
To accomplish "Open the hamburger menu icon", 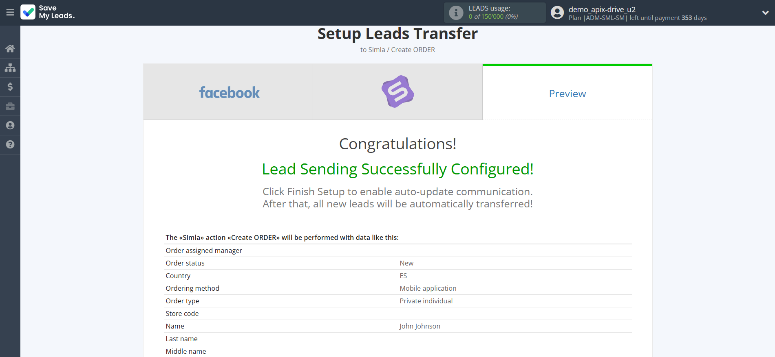I will point(10,13).
